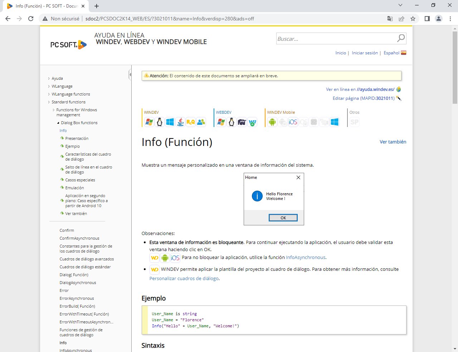The image size is (458, 352).
Task: Click the iOS icon next to InfoAsynchronous note
Action: 175,258
